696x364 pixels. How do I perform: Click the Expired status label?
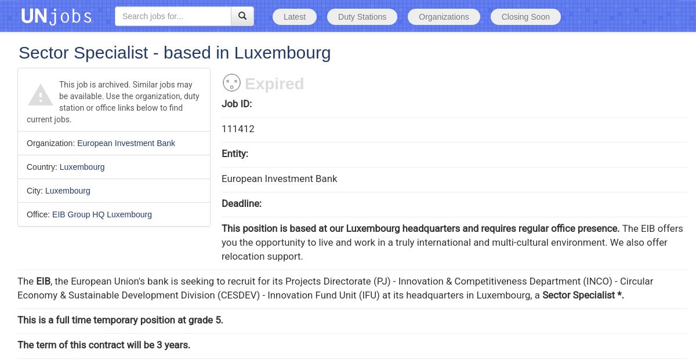click(x=274, y=83)
